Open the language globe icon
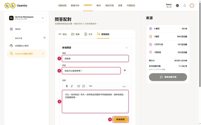 (177, 5)
